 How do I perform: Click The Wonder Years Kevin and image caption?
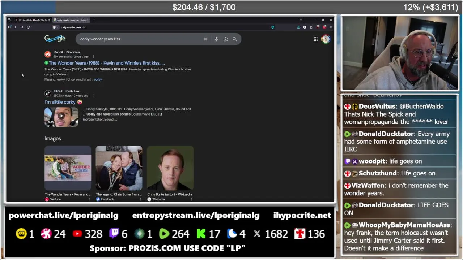[68, 194]
